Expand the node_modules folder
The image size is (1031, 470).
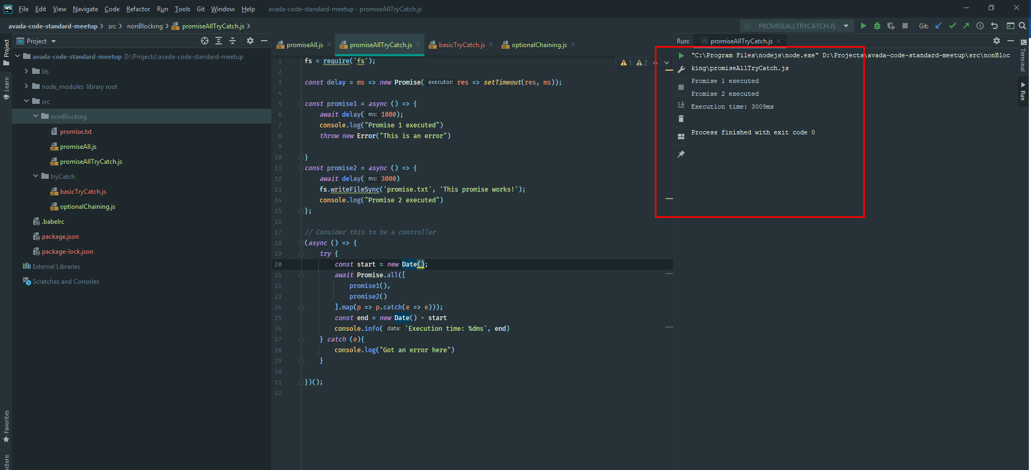(26, 86)
